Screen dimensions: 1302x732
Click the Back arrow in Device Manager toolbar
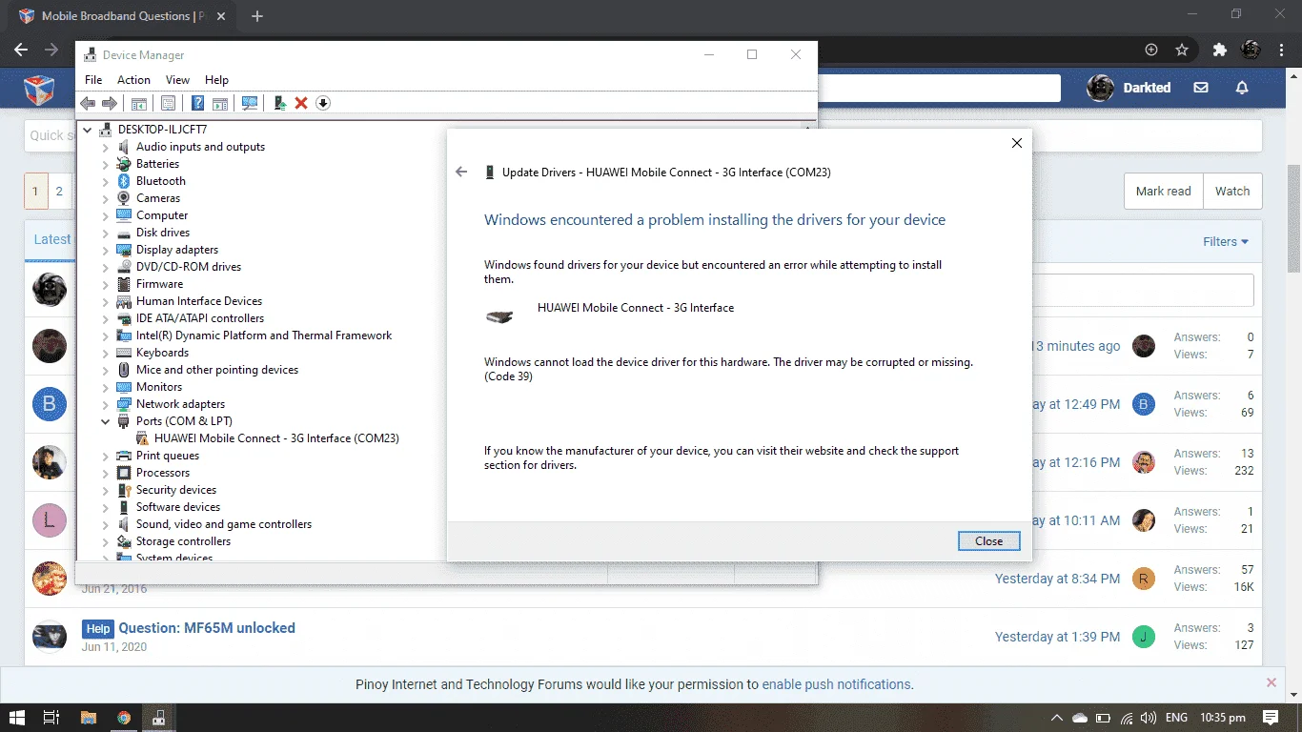88,103
